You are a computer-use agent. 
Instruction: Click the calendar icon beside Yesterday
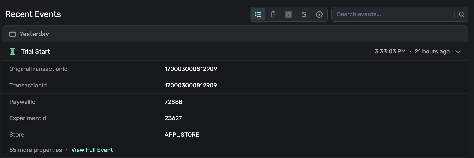12,34
